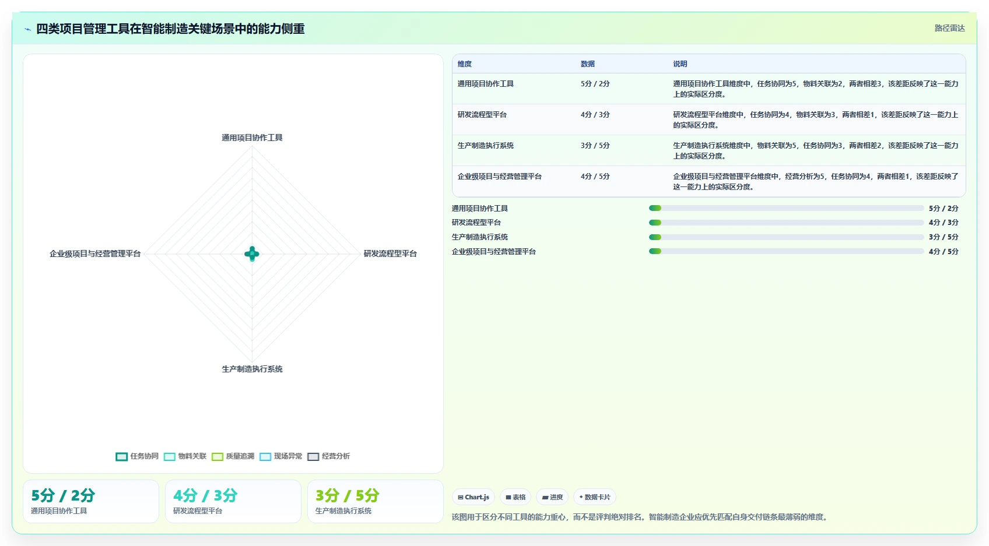Click the 研发流程型平台 progress bar

coord(786,223)
